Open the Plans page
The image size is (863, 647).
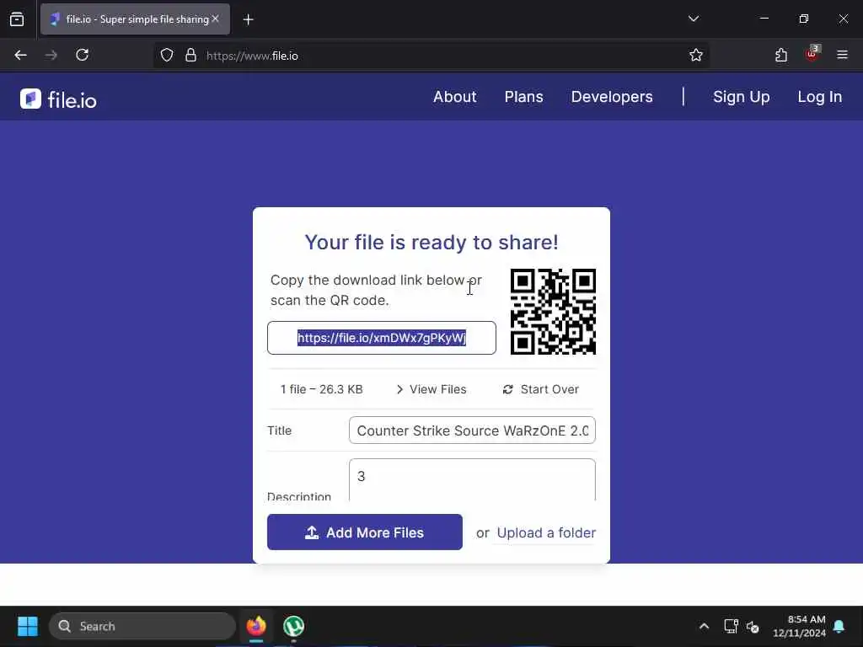(524, 97)
